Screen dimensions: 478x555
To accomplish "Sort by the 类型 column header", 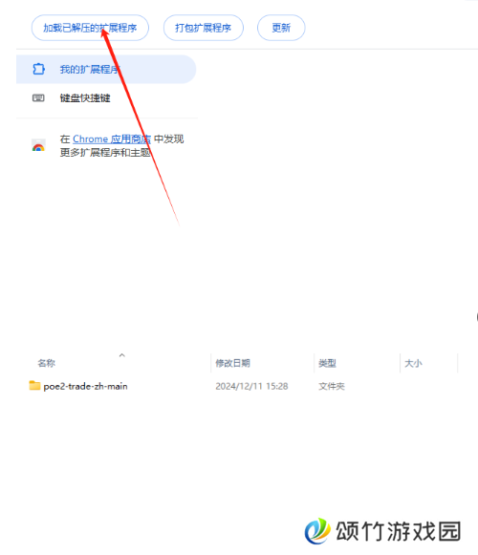I will click(x=327, y=363).
